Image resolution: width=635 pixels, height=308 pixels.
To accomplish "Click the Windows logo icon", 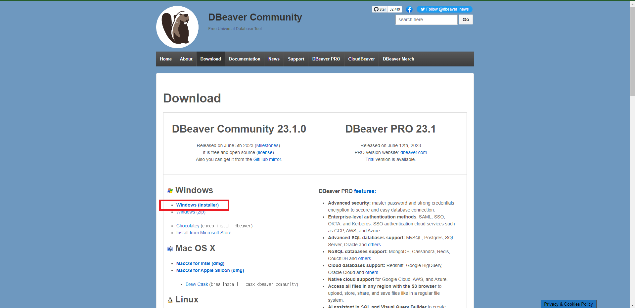I will [x=170, y=191].
